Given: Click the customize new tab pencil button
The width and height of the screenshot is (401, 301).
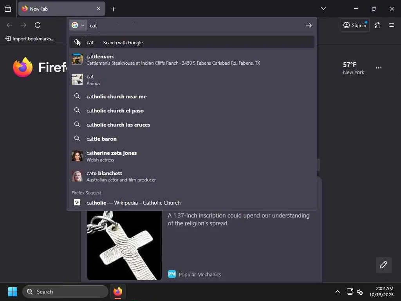Looking at the screenshot, I should click(383, 265).
